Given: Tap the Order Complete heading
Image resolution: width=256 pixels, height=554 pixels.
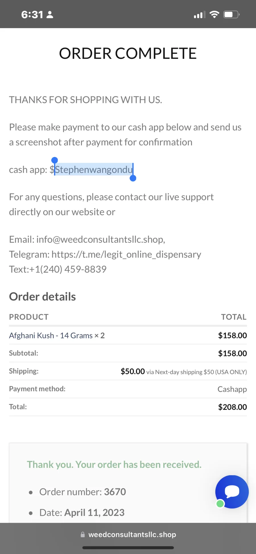Looking at the screenshot, I should 128,53.
